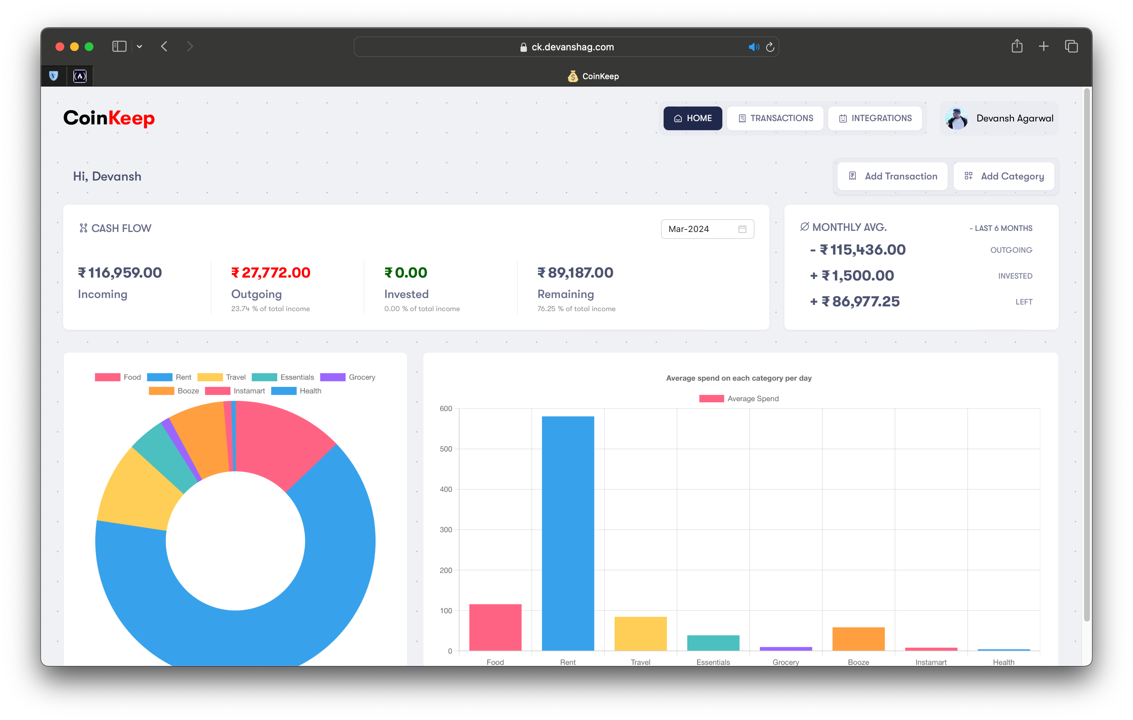Switch to the Transactions tab
Viewport: 1133px width, 720px height.
(x=775, y=119)
